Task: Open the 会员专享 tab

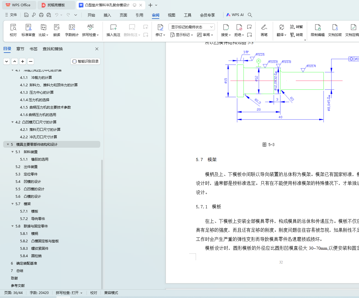Action: (207, 15)
